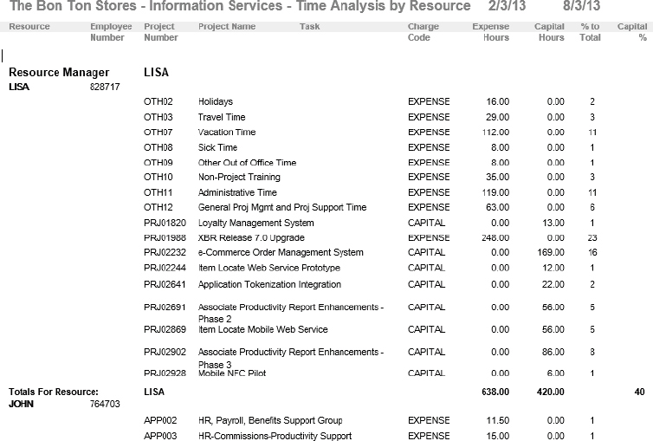Click the Travel Time project name
653x441 pixels.
click(222, 117)
